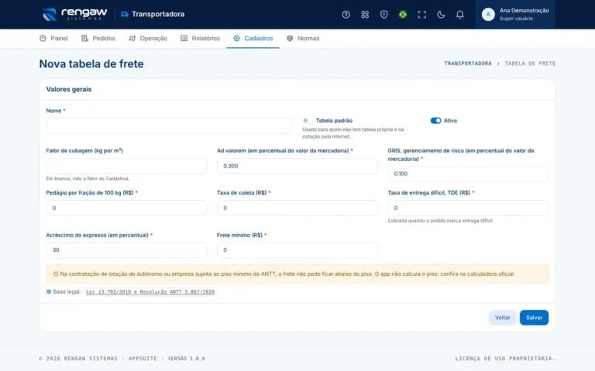Focus Taxa de entrega difícil TDE field
Screen dimensions: 595x371
[468, 208]
